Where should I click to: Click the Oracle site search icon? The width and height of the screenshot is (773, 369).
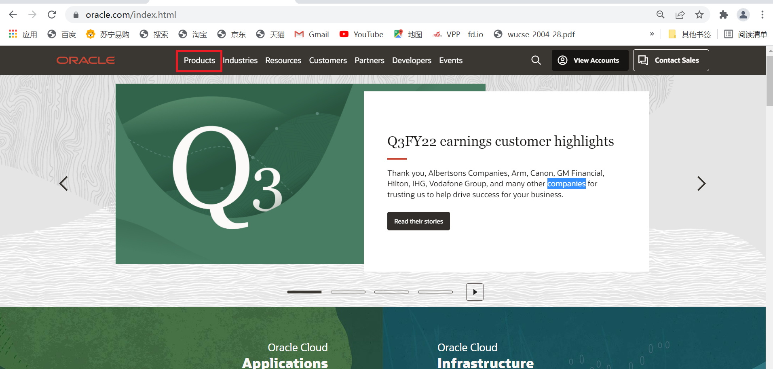(536, 60)
